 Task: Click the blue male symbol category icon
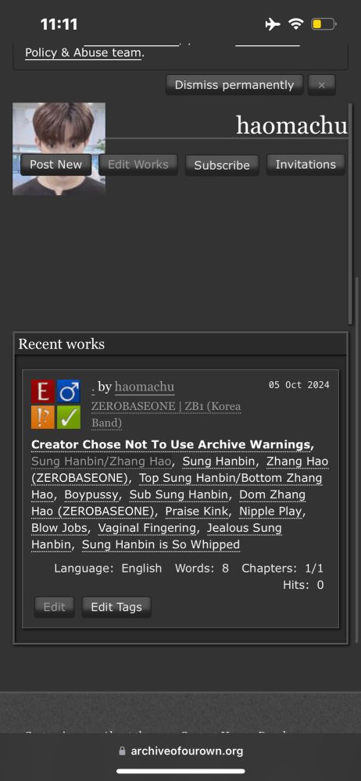(68, 391)
